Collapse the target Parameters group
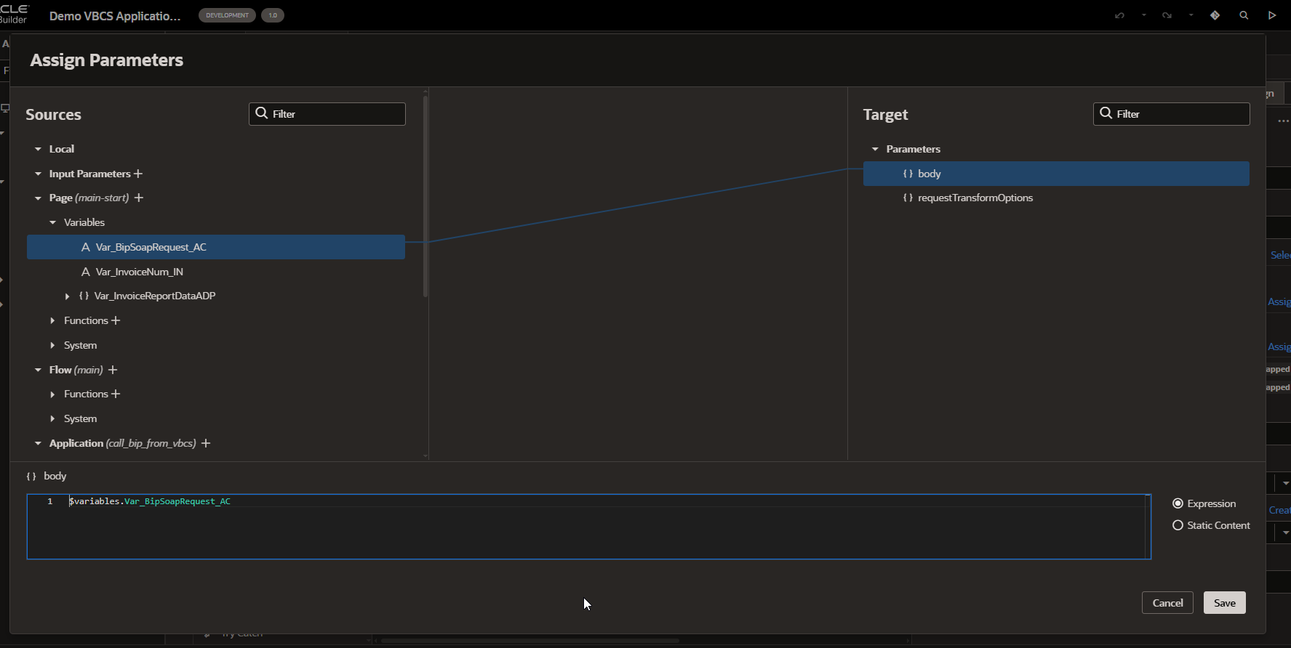 [875, 149]
